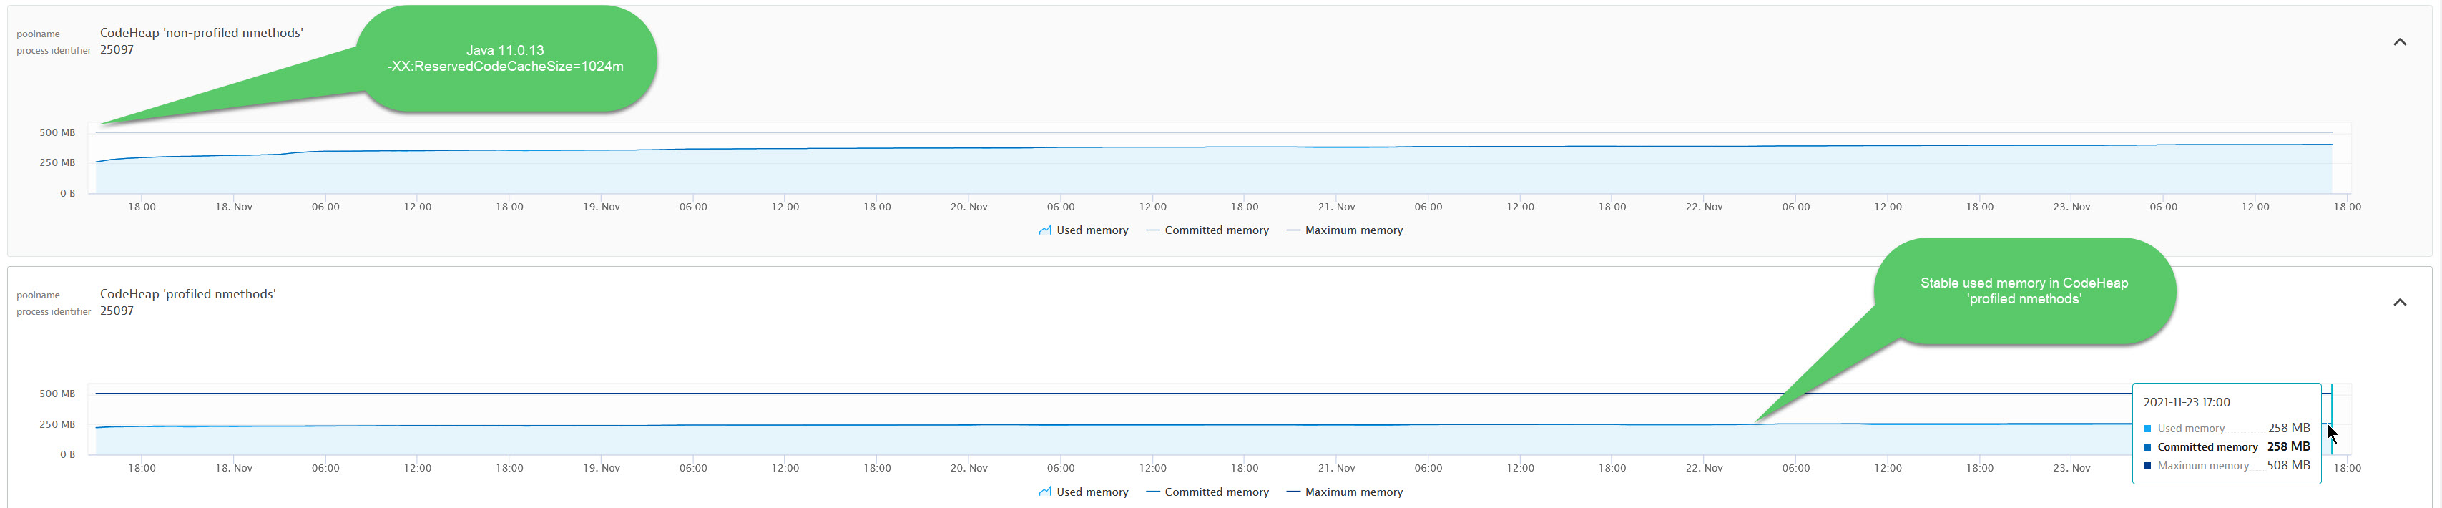
Task: Click Maximum memory swatch in tooltip
Action: coord(2147,465)
